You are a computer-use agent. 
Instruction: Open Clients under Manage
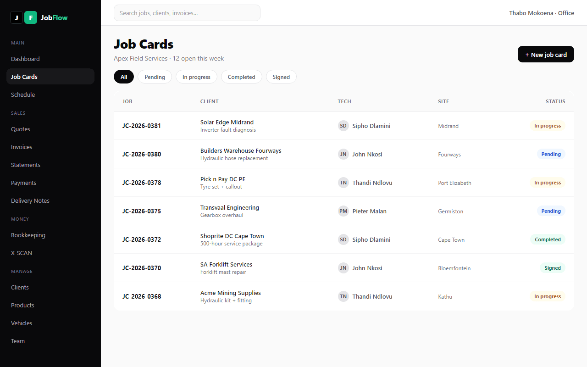click(50, 287)
